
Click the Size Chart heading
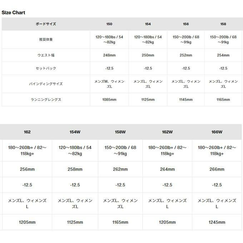pyautogui.click(x=13, y=13)
